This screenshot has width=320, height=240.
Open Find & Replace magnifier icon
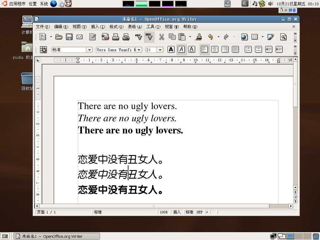[283, 37]
